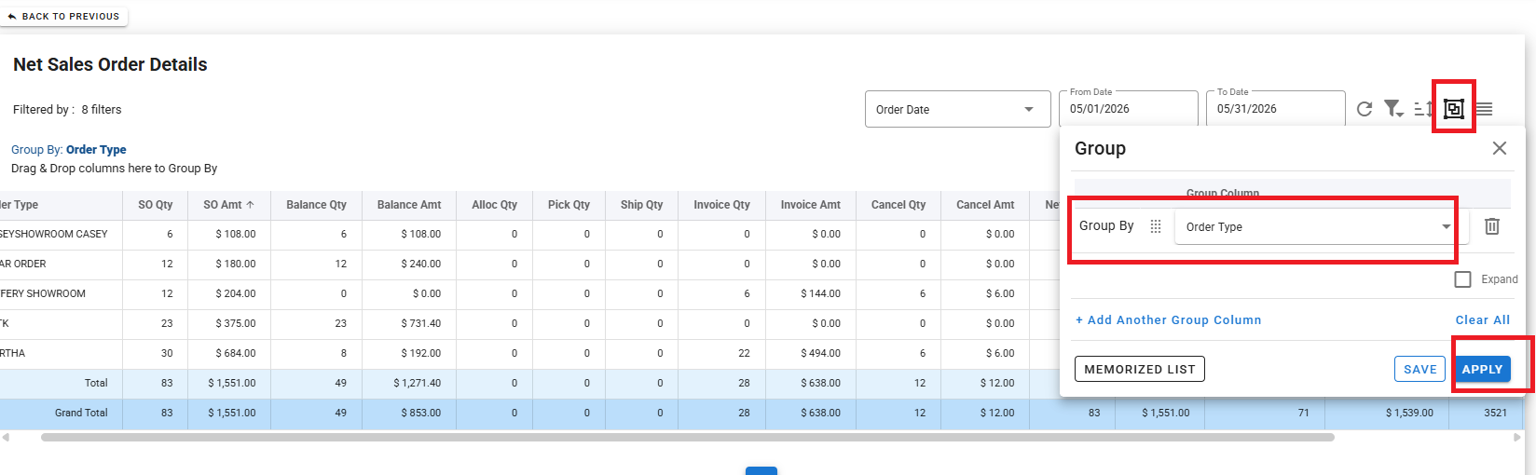Click the From Date field

click(1129, 108)
